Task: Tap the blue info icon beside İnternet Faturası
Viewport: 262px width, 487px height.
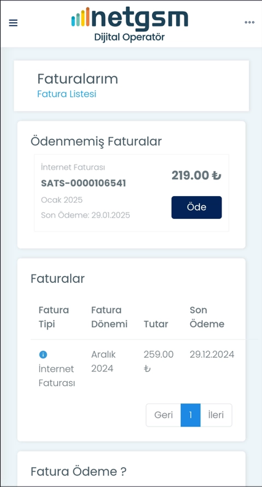Action: pos(43,354)
